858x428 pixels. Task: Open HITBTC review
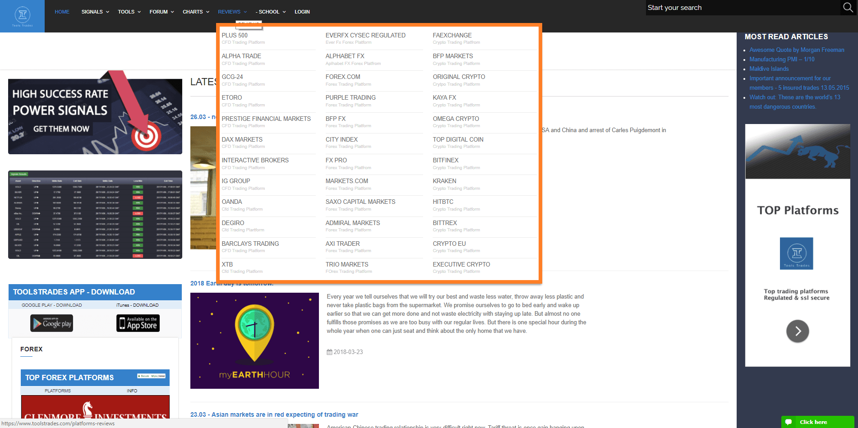(x=443, y=202)
